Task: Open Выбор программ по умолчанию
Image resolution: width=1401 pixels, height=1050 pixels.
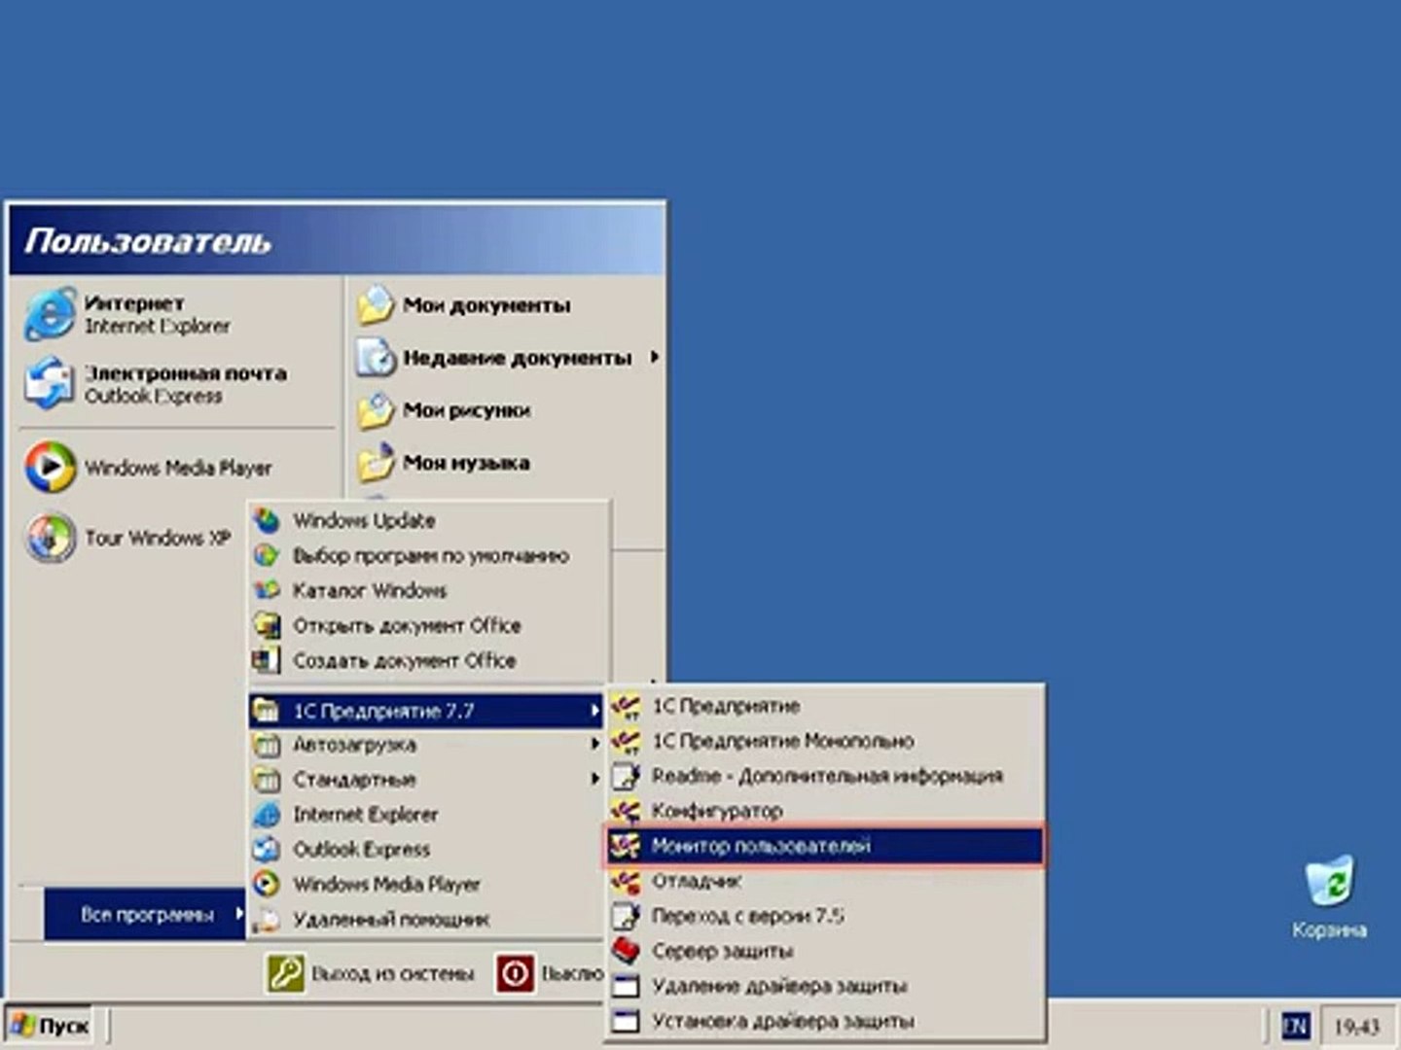Action: coord(428,556)
